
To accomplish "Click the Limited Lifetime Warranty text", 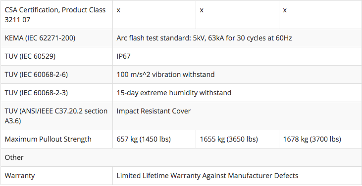I will click(207, 176).
